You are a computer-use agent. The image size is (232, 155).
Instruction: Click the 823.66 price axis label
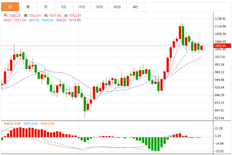pos(219,118)
